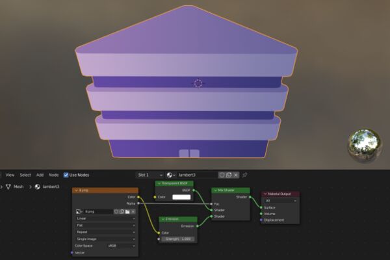Screen dimensions: 390x260
Task: Click the lambert3 material name field
Action: (197, 175)
